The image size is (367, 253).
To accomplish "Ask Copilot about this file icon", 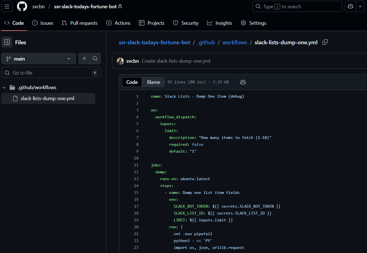I will pos(243,82).
